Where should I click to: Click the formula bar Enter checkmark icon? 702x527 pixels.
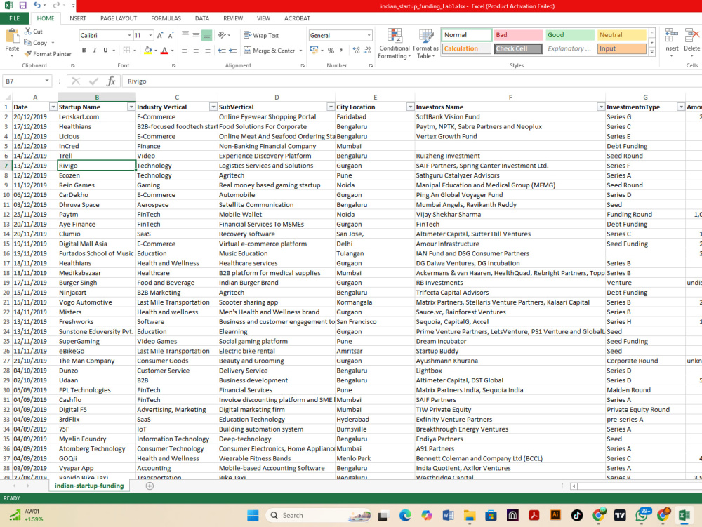click(x=93, y=81)
